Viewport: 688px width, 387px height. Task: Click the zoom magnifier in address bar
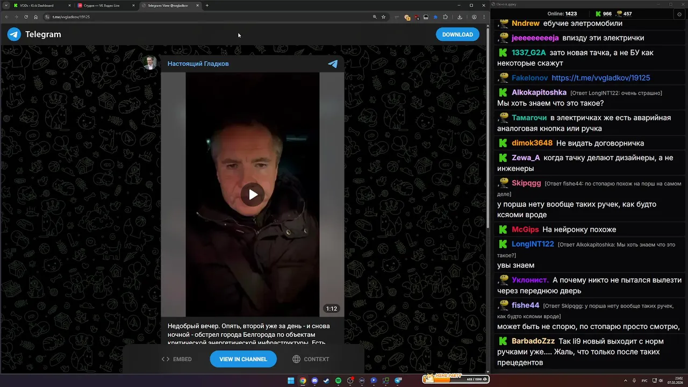[x=375, y=17]
